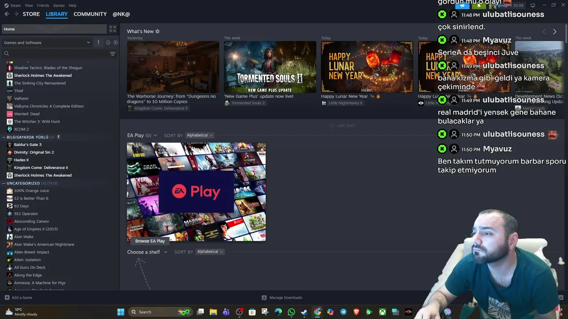Click Add shelf button
Viewport: 568px width, 319px height.
342,125
